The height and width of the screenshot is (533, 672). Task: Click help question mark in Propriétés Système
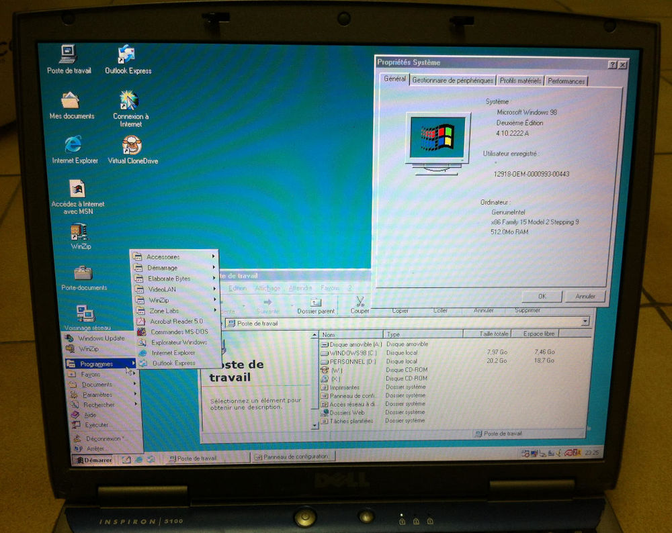[612, 64]
